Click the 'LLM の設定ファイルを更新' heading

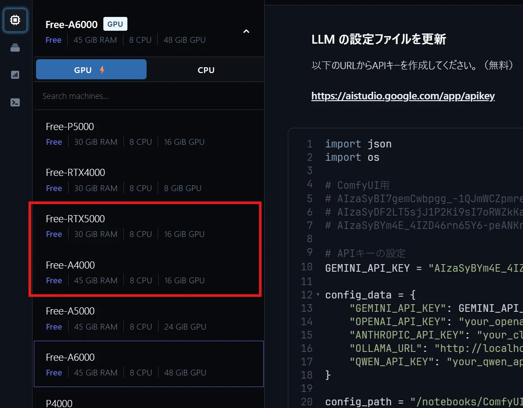click(379, 39)
